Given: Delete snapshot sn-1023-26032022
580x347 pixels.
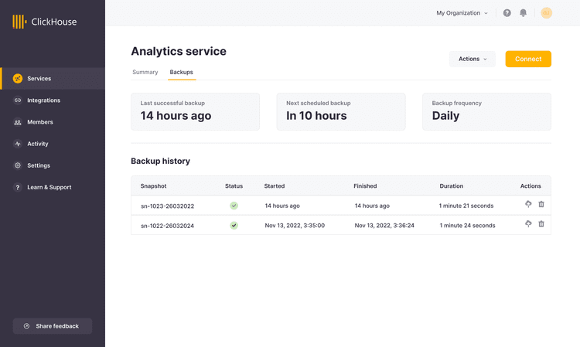Looking at the screenshot, I should (541, 204).
